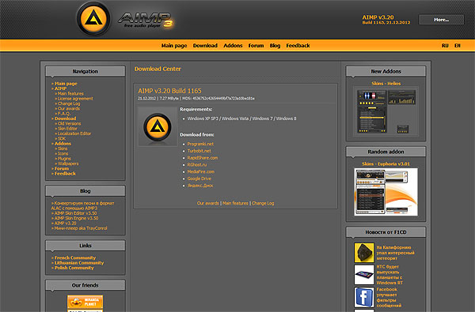
Task: Download from MediaFire.com
Action: (x=201, y=171)
